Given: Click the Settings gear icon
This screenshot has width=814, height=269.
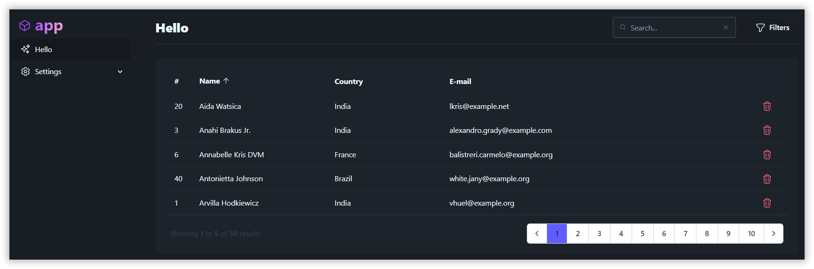Looking at the screenshot, I should click(x=25, y=72).
